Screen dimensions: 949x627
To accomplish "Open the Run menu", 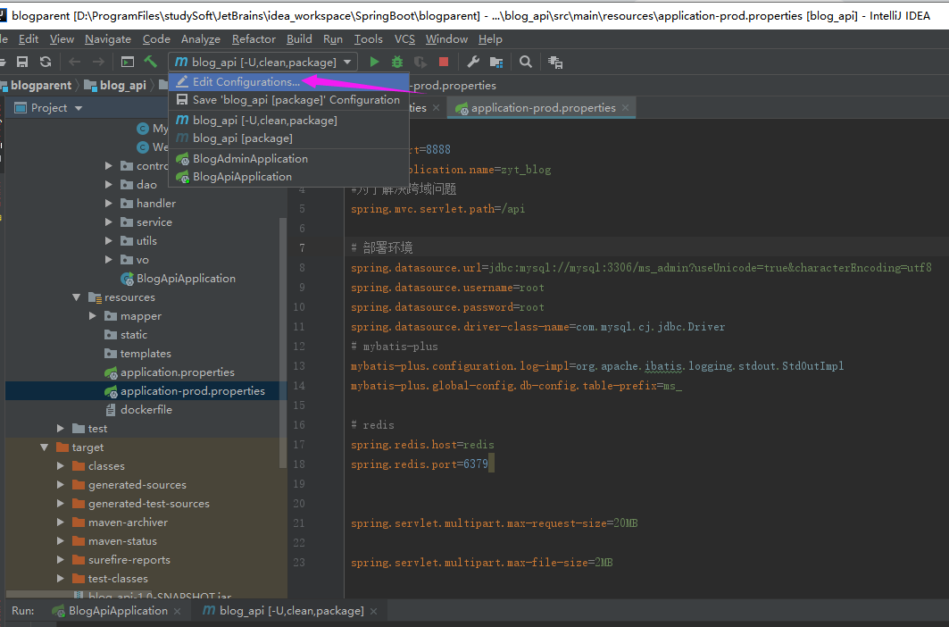I will coord(333,39).
